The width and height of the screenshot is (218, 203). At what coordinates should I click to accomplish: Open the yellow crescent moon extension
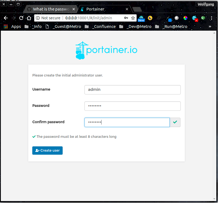point(150,18)
